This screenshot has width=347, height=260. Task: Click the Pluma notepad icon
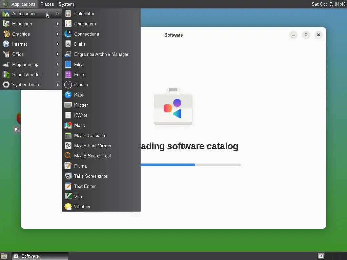tap(68, 166)
